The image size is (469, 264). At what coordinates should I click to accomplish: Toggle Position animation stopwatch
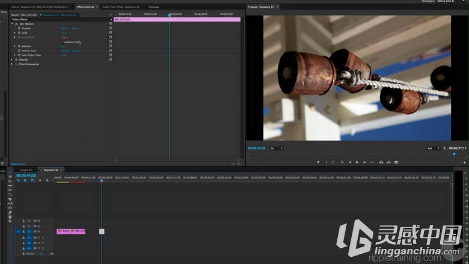click(19, 28)
